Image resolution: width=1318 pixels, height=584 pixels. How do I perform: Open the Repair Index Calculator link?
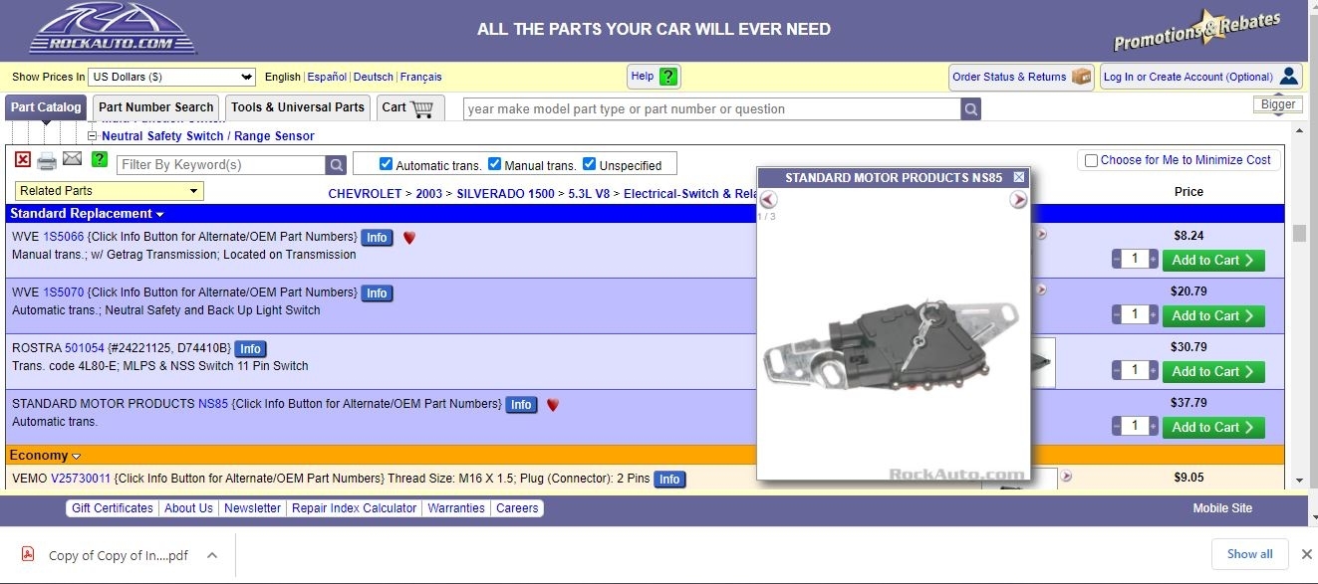354,508
